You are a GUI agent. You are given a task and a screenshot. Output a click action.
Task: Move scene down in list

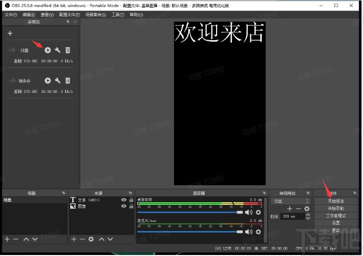[35, 239]
